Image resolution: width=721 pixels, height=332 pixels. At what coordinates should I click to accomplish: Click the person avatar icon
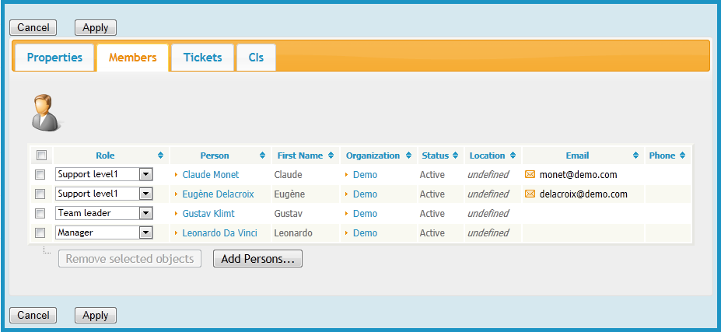45,113
